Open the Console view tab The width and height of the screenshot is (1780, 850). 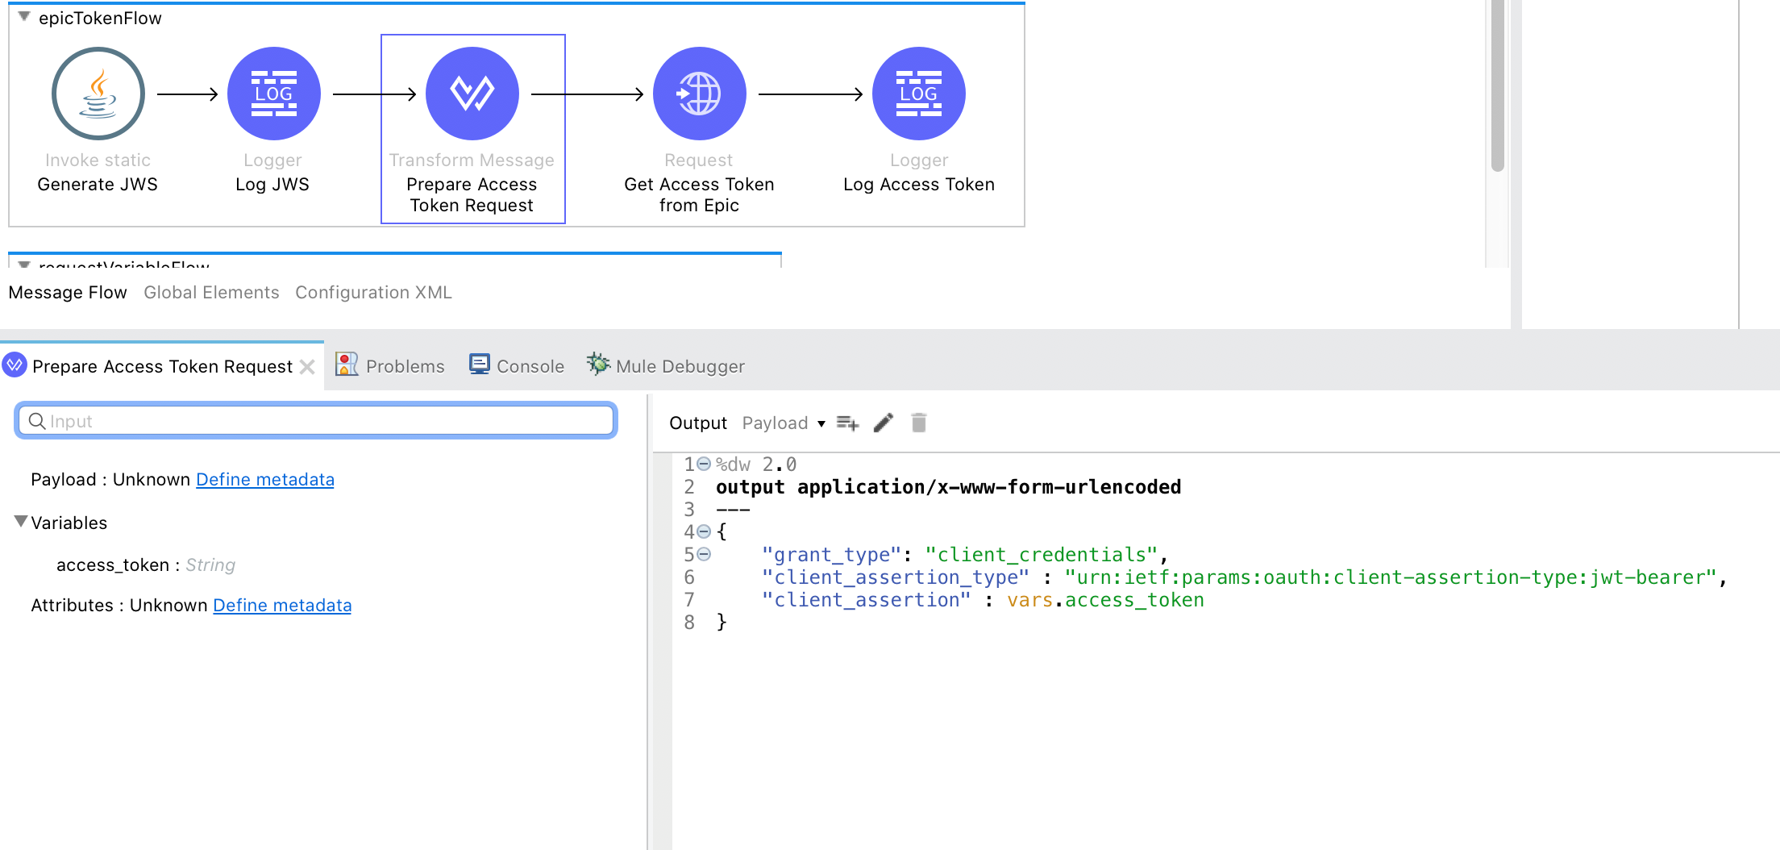517,366
